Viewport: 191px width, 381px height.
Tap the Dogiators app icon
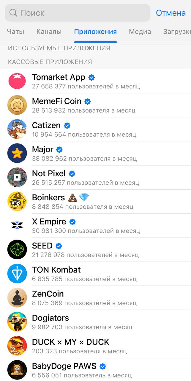coord(17,322)
